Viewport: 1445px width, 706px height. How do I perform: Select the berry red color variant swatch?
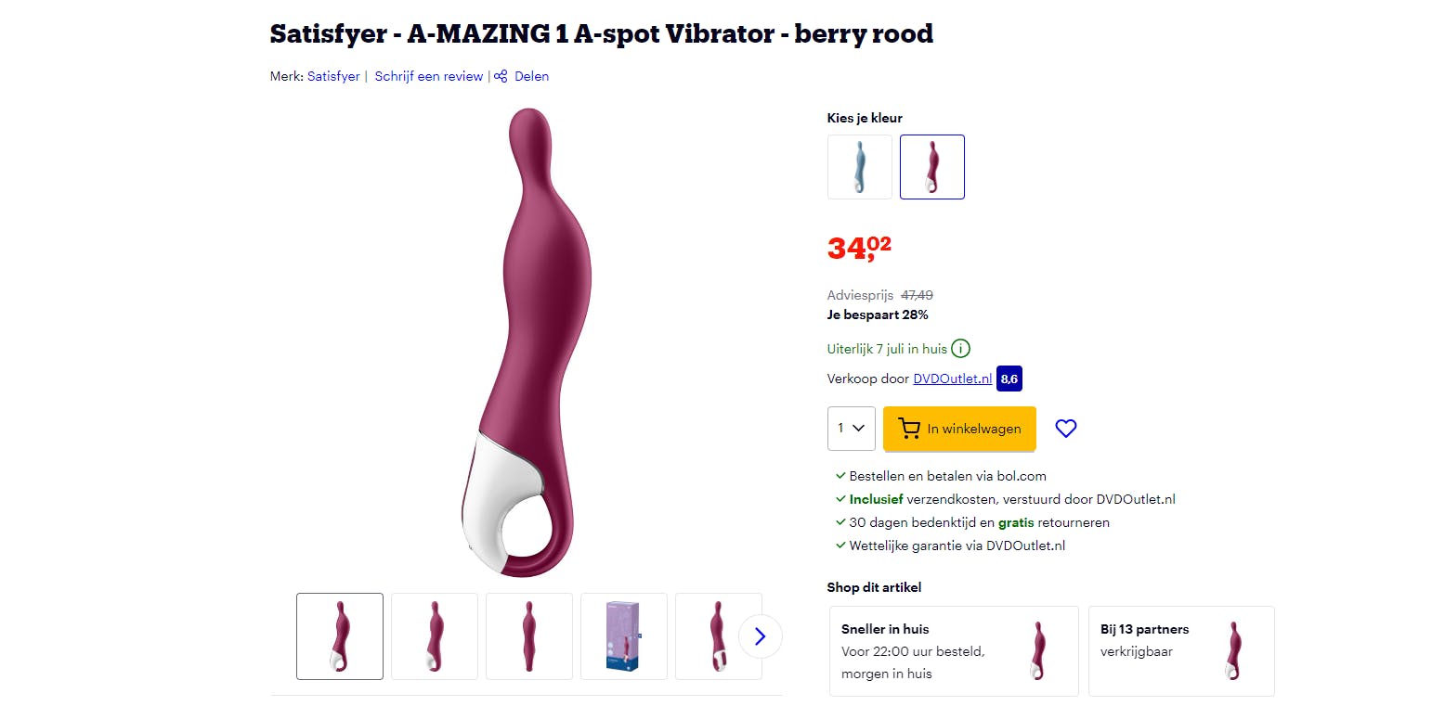pyautogui.click(x=932, y=167)
